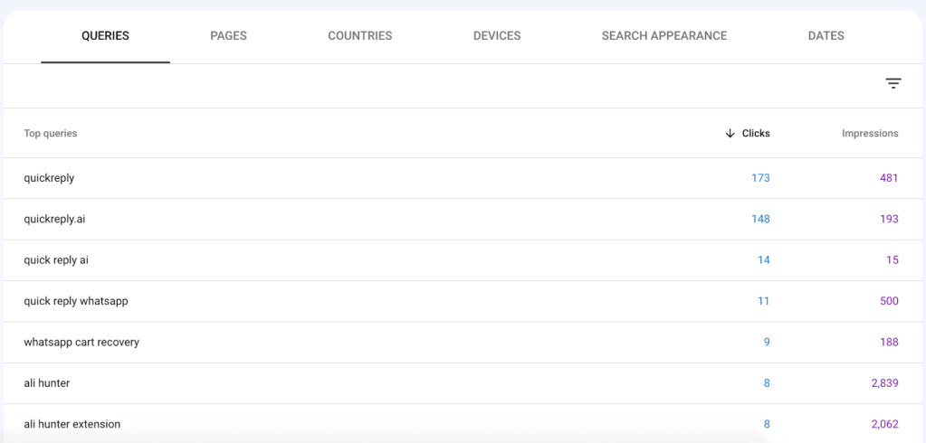Viewport: 926px width, 443px height.
Task: Open the whatsapp cart recovery query
Action: [x=81, y=343]
